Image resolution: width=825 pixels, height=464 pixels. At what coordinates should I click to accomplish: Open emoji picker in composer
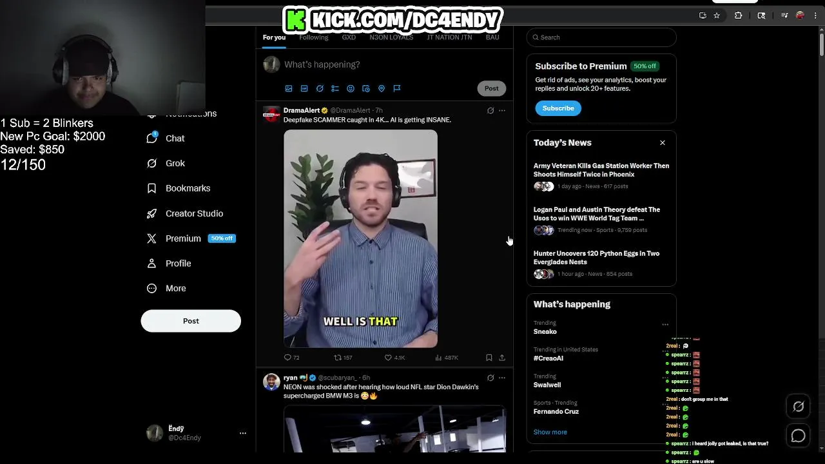tap(351, 88)
